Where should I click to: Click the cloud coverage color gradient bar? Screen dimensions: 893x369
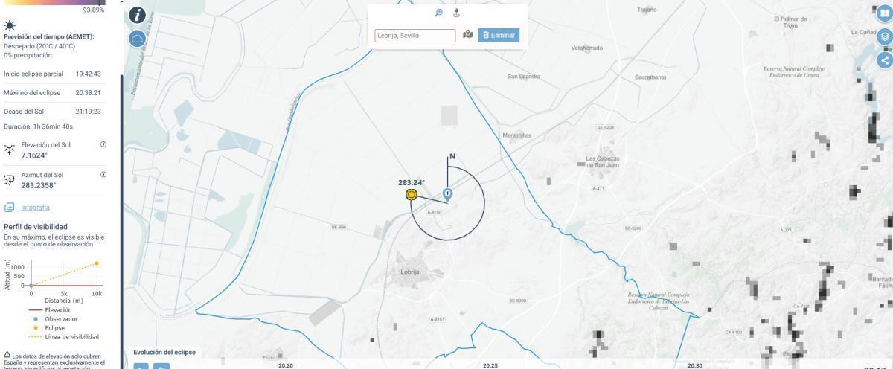[x=54, y=2]
